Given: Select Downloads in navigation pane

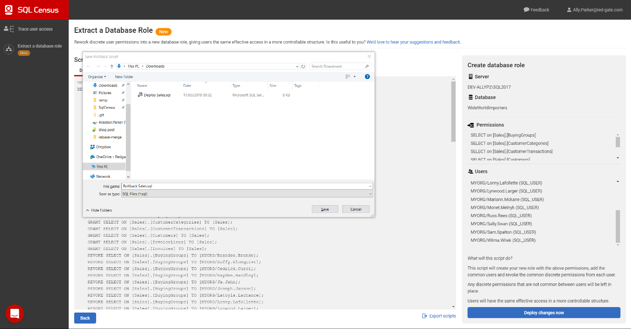Looking at the screenshot, I should click(108, 85).
